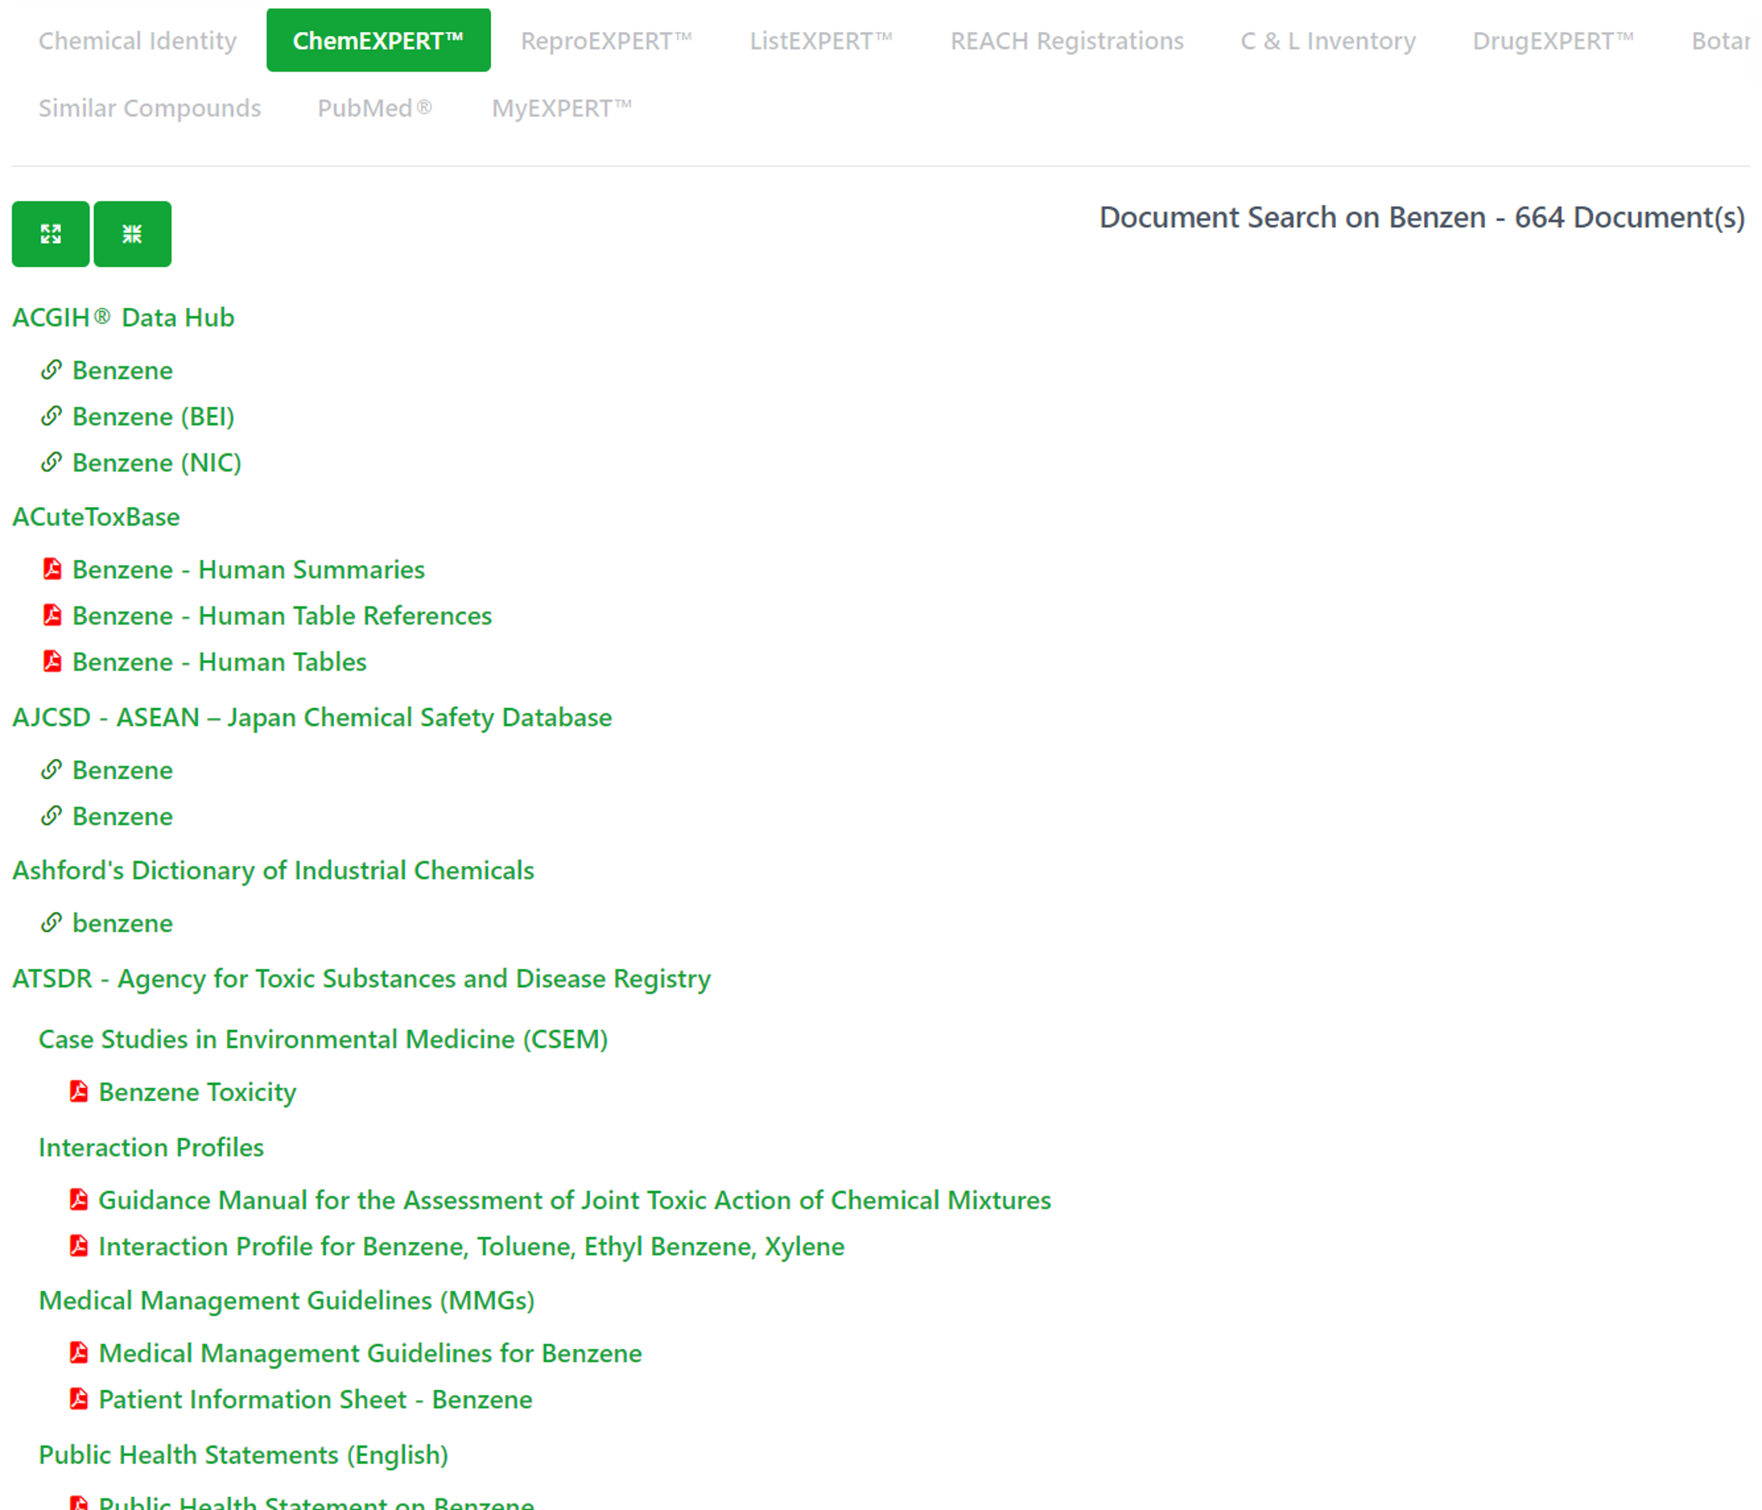The image size is (1762, 1510).
Task: Collapse AJCSD ASEAN–Japan Chemical Safety Database section
Action: (312, 716)
